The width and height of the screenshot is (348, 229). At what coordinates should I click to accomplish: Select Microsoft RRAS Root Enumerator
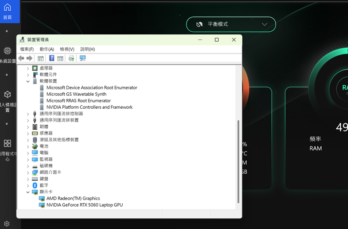click(x=79, y=101)
